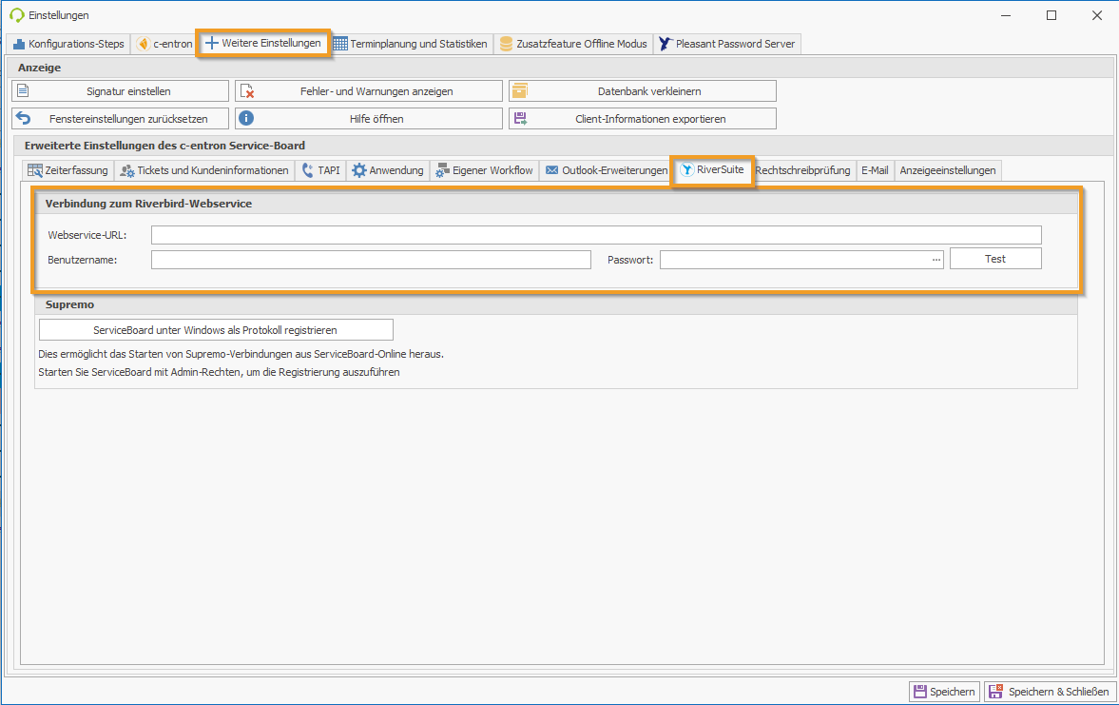Click Fenstereinstellungen zurücksetzen undo arrow icon
This screenshot has width=1119, height=705.
[x=24, y=119]
